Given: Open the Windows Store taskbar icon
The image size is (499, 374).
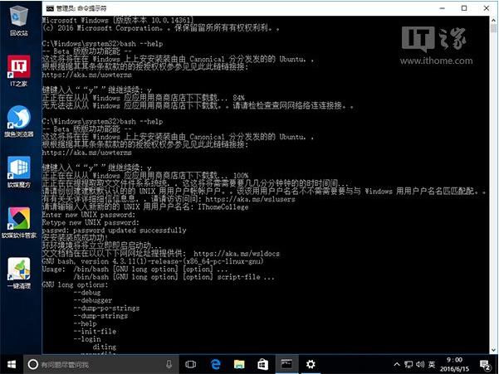Looking at the screenshot, I should click(x=262, y=364).
